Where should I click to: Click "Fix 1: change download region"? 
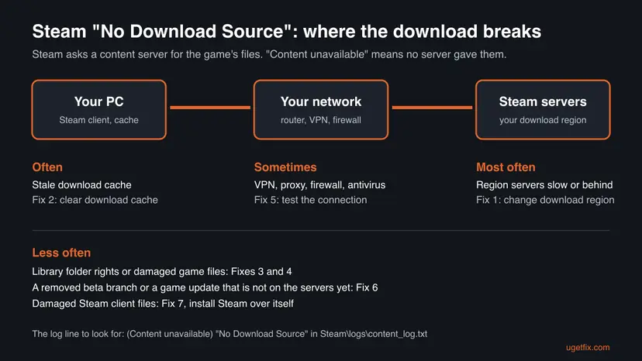[x=545, y=200]
